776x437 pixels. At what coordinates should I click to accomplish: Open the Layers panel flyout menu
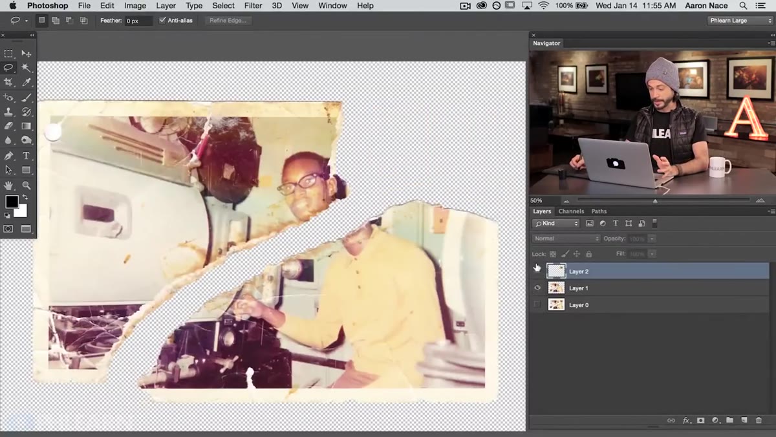click(770, 211)
